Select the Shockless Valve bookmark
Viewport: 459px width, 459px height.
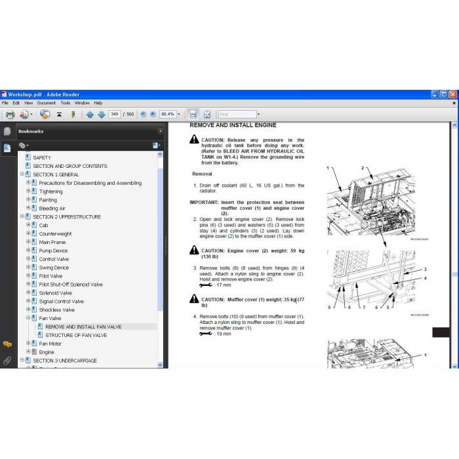tap(57, 310)
